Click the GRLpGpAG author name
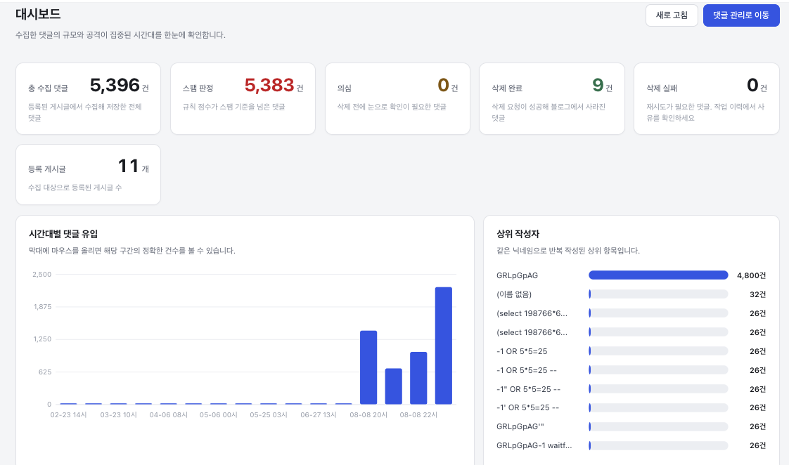The width and height of the screenshot is (789, 465). [x=517, y=275]
